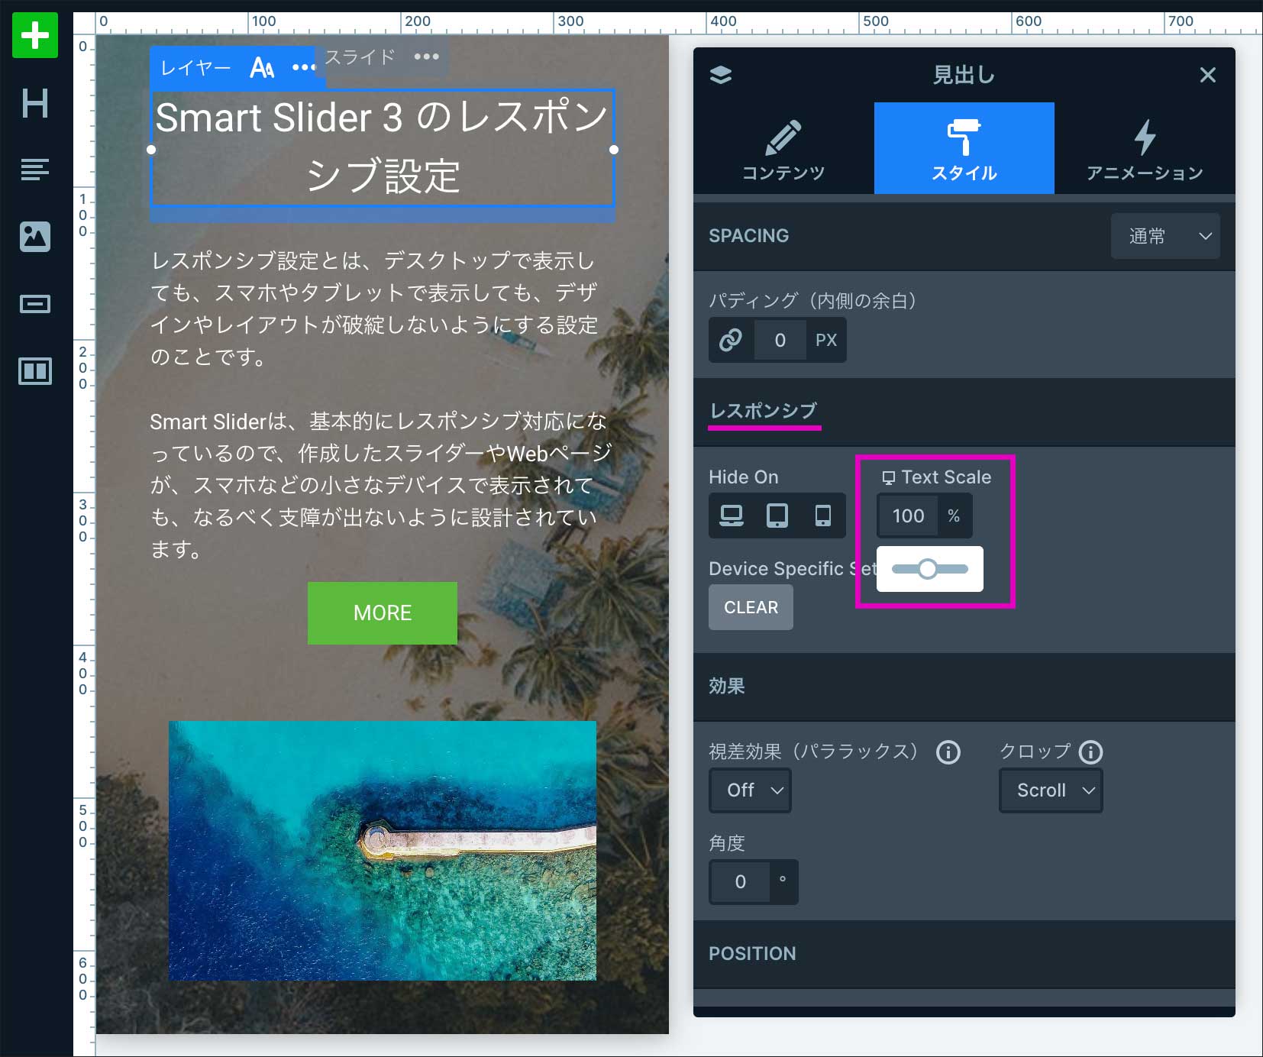Click the padding link chain icon
The image size is (1263, 1057).
(731, 340)
